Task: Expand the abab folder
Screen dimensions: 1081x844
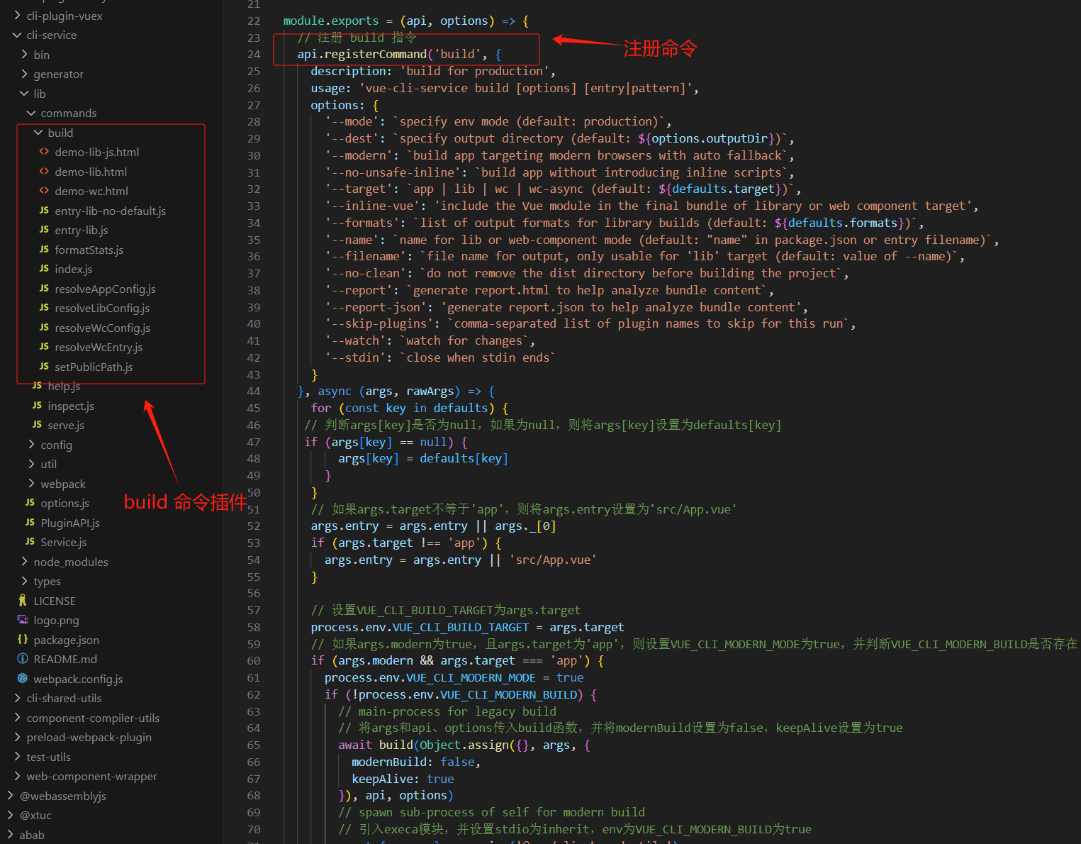Action: (x=10, y=835)
